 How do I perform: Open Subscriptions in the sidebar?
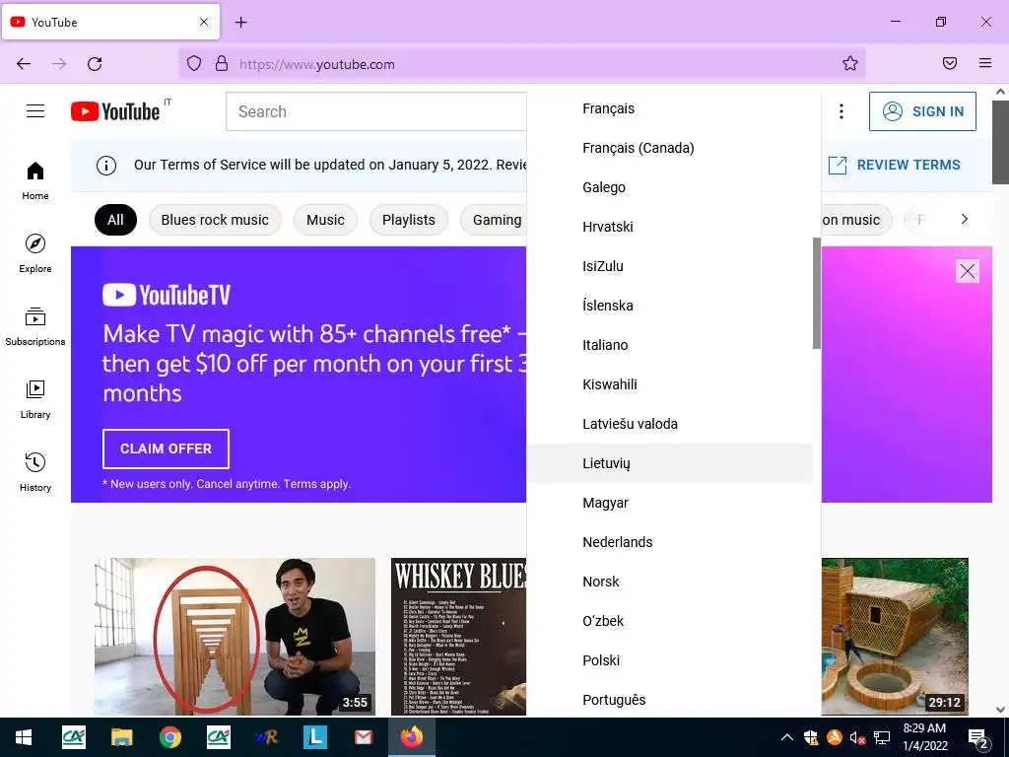click(x=35, y=326)
